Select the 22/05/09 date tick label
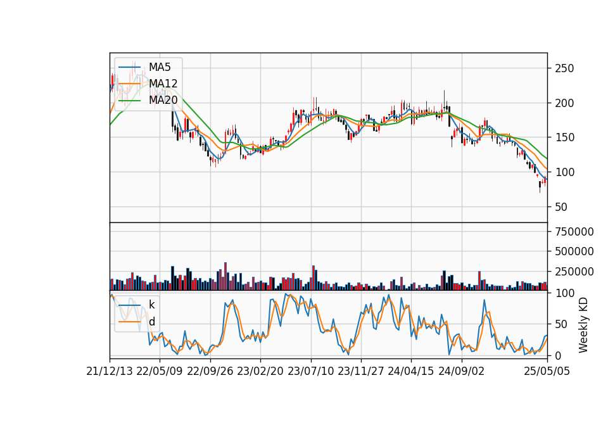This screenshot has height=437, width=608. 160,371
